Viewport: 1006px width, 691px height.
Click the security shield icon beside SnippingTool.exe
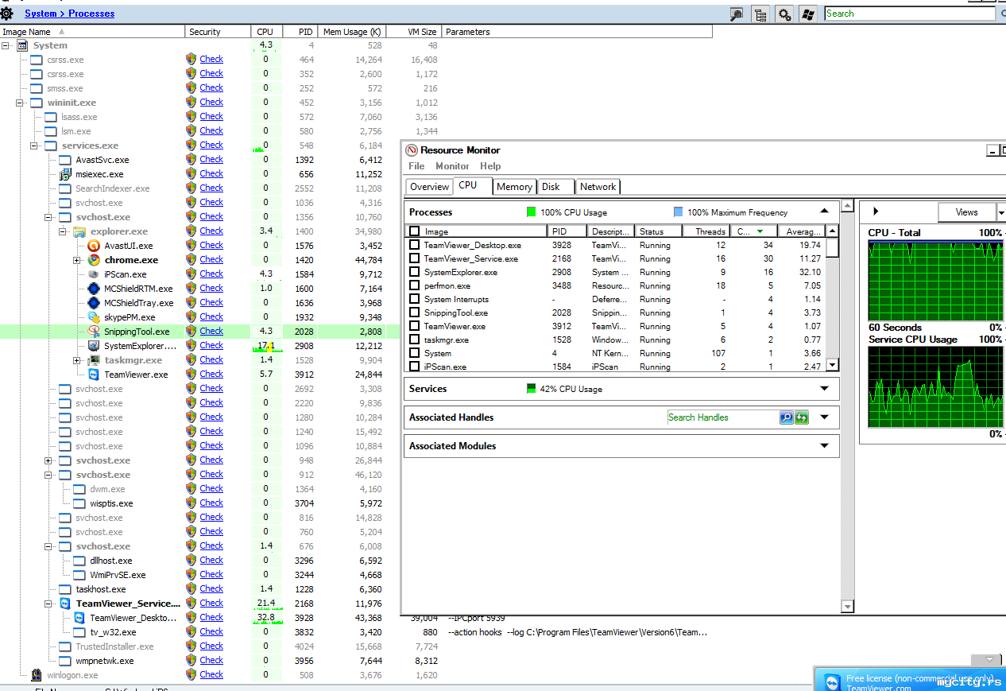tap(191, 332)
